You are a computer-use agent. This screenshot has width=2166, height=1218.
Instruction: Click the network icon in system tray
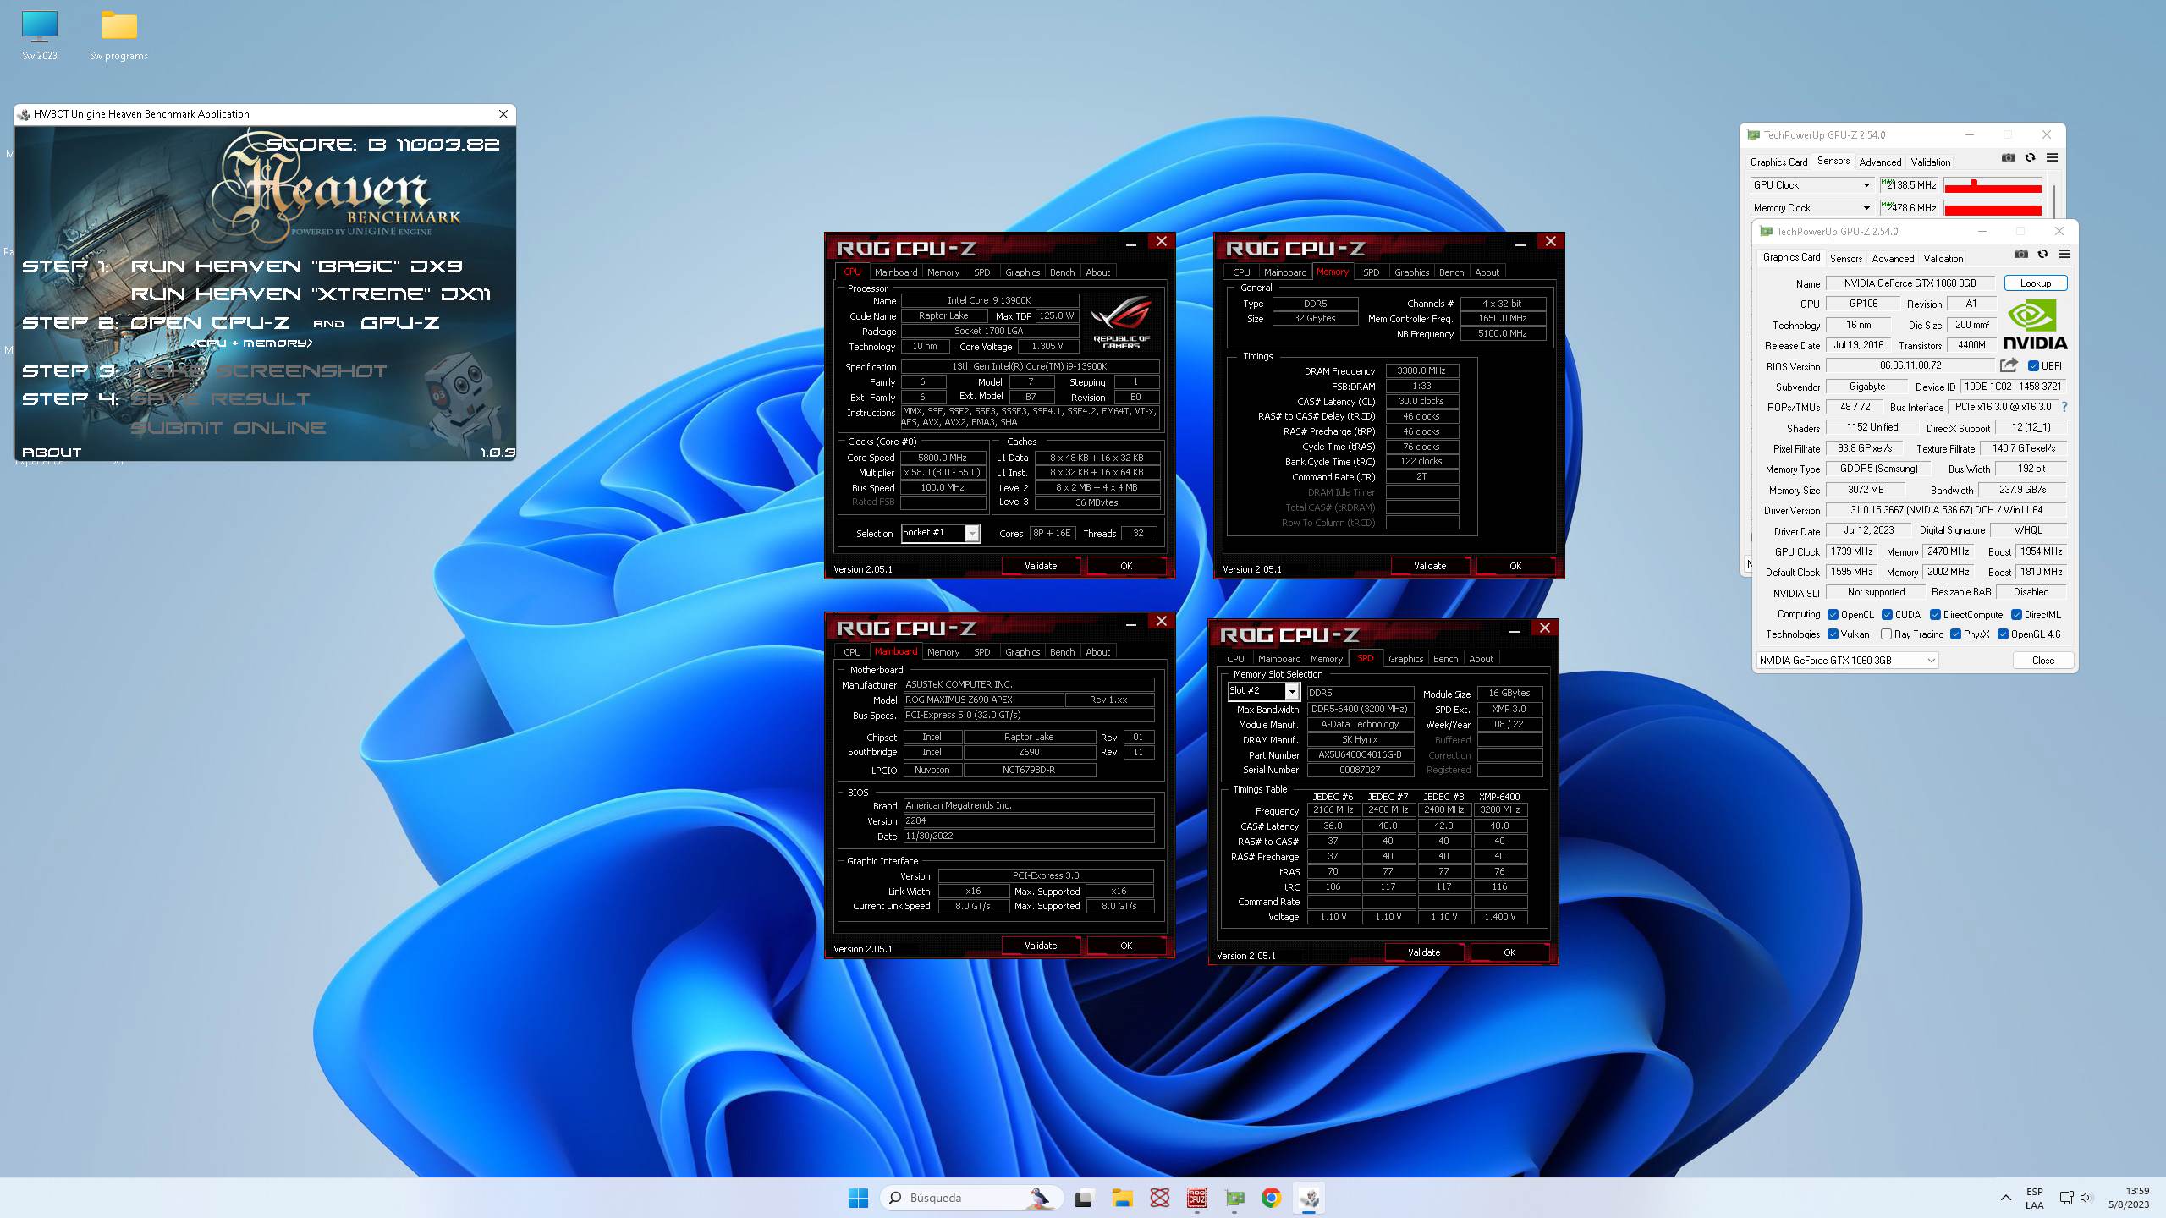[2066, 1198]
